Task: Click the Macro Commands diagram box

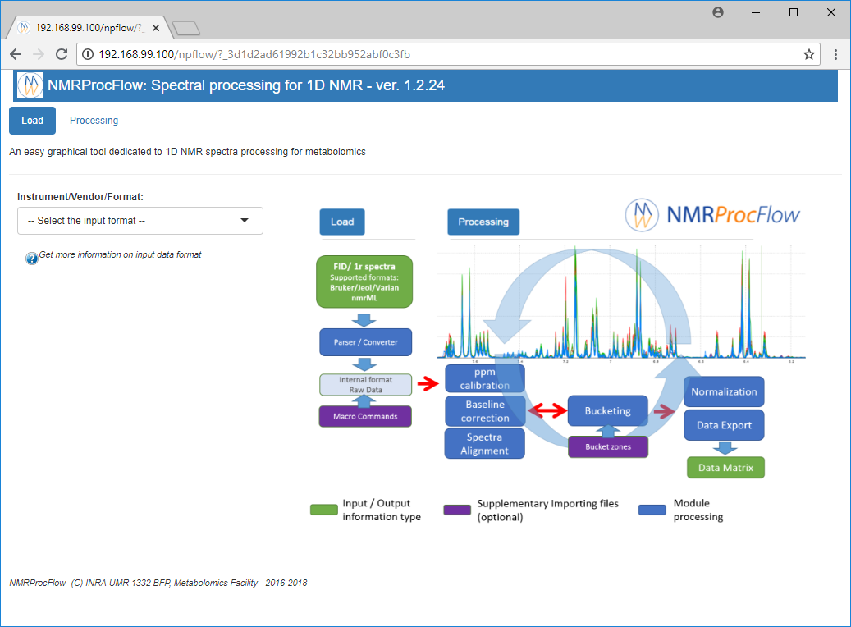Action: pyautogui.click(x=365, y=416)
